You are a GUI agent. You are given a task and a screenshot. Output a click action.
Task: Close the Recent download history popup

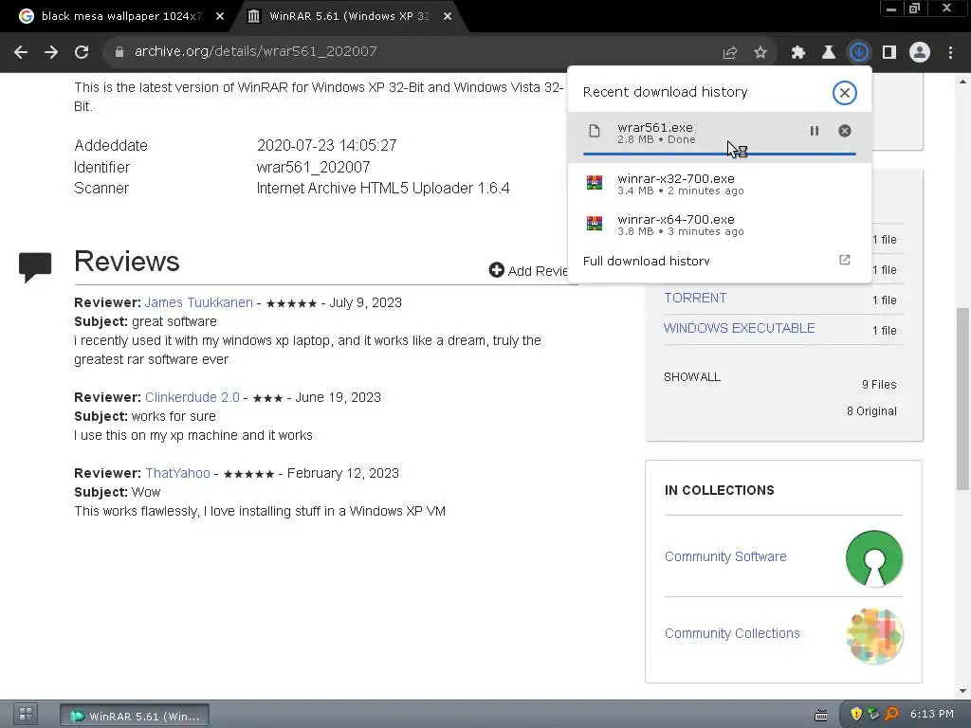(x=844, y=93)
